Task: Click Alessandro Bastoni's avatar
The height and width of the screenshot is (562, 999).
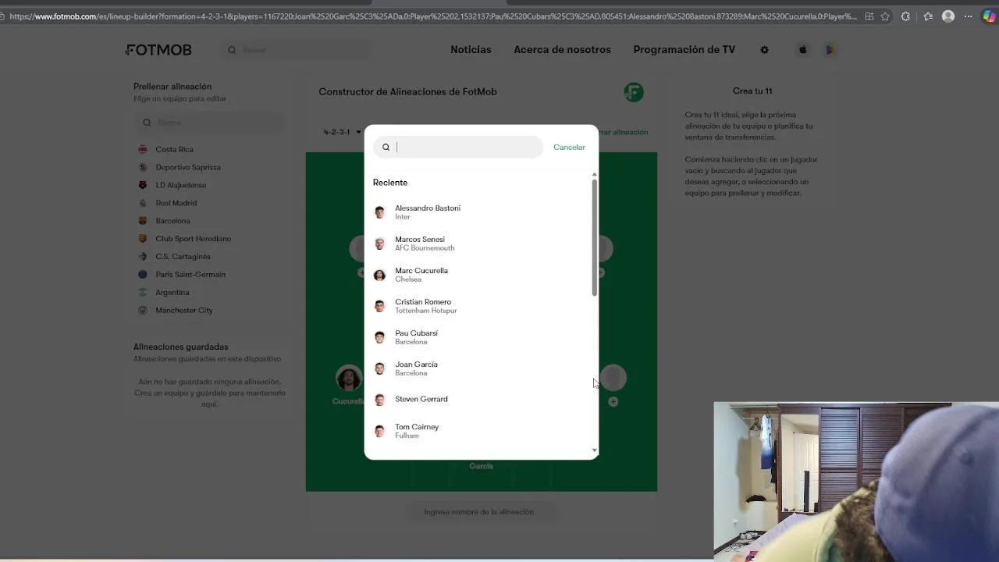Action: coord(379,212)
